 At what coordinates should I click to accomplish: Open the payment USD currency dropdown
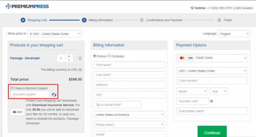pos(212,71)
